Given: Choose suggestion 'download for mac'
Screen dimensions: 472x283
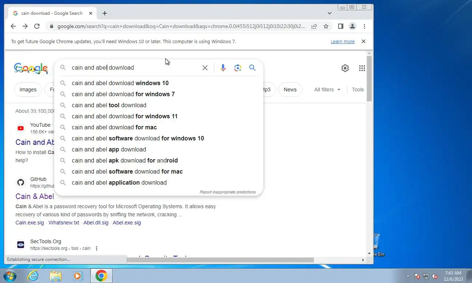Looking at the screenshot, I should point(159,127).
